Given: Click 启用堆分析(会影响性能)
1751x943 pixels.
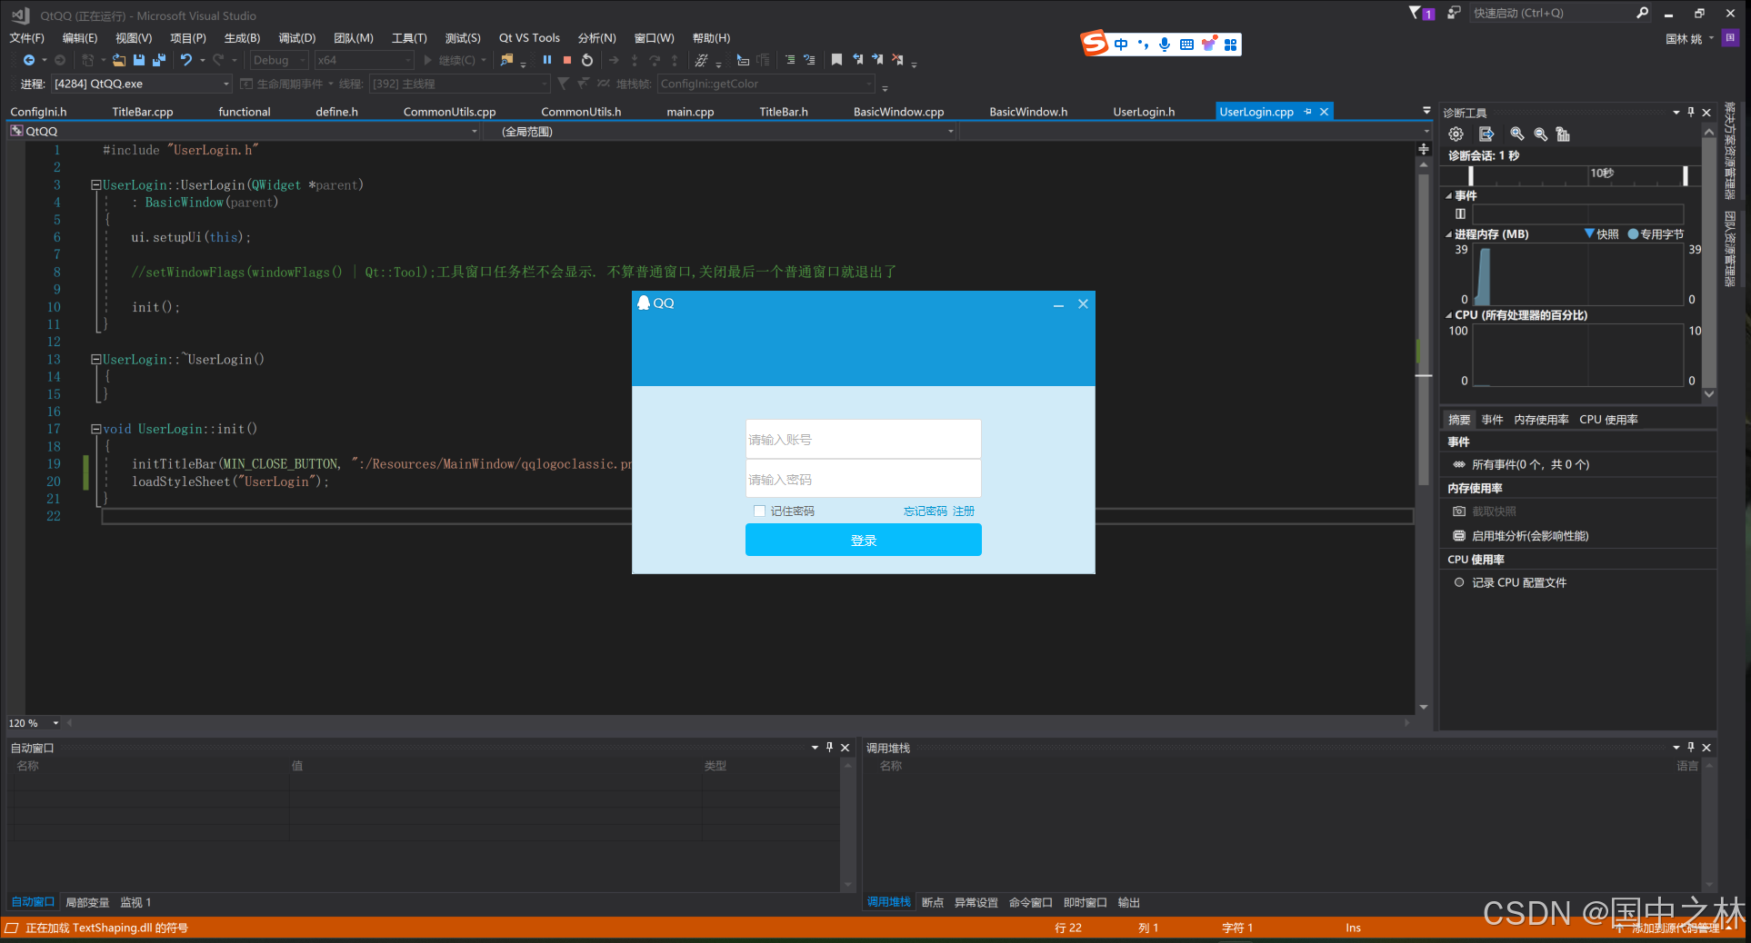Looking at the screenshot, I should [1530, 536].
